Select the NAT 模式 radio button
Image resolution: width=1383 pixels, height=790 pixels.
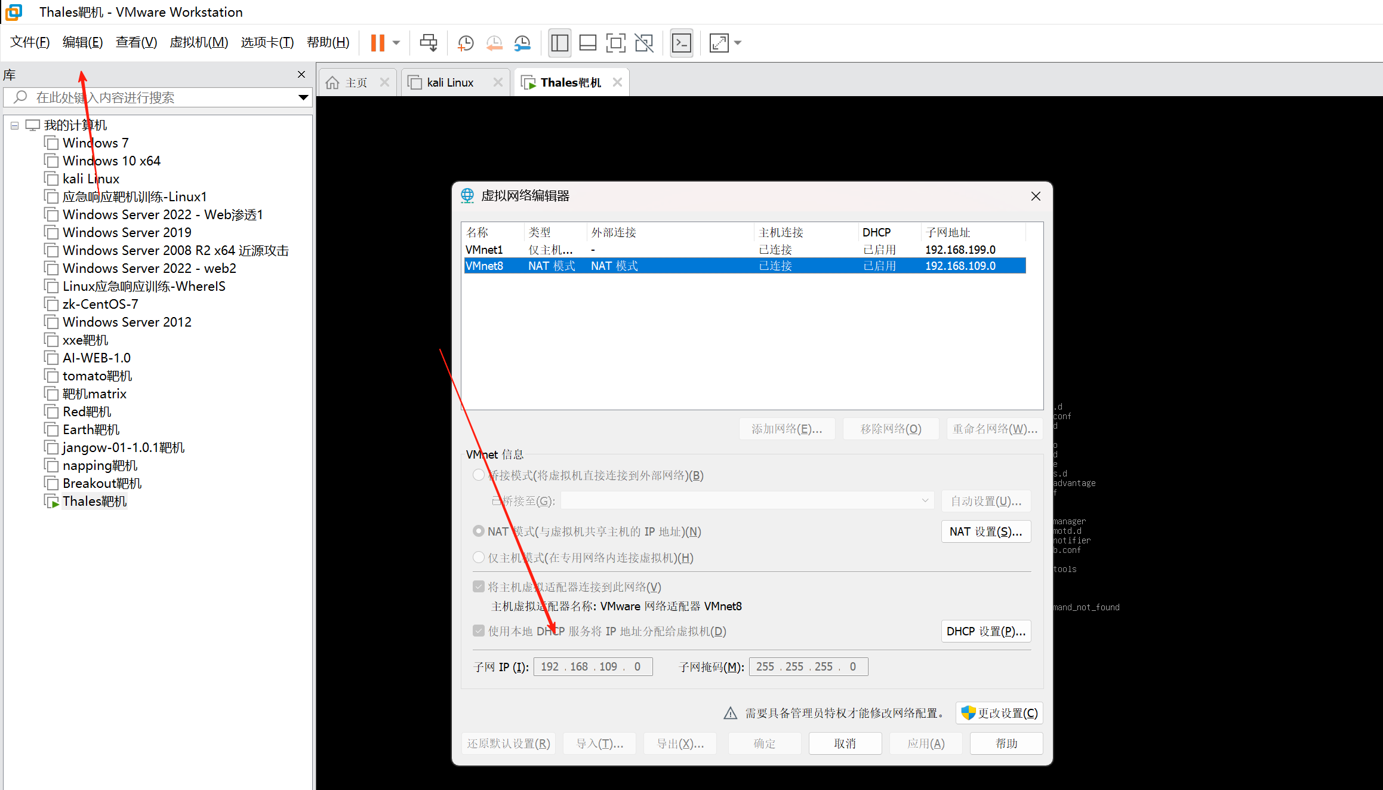point(479,531)
